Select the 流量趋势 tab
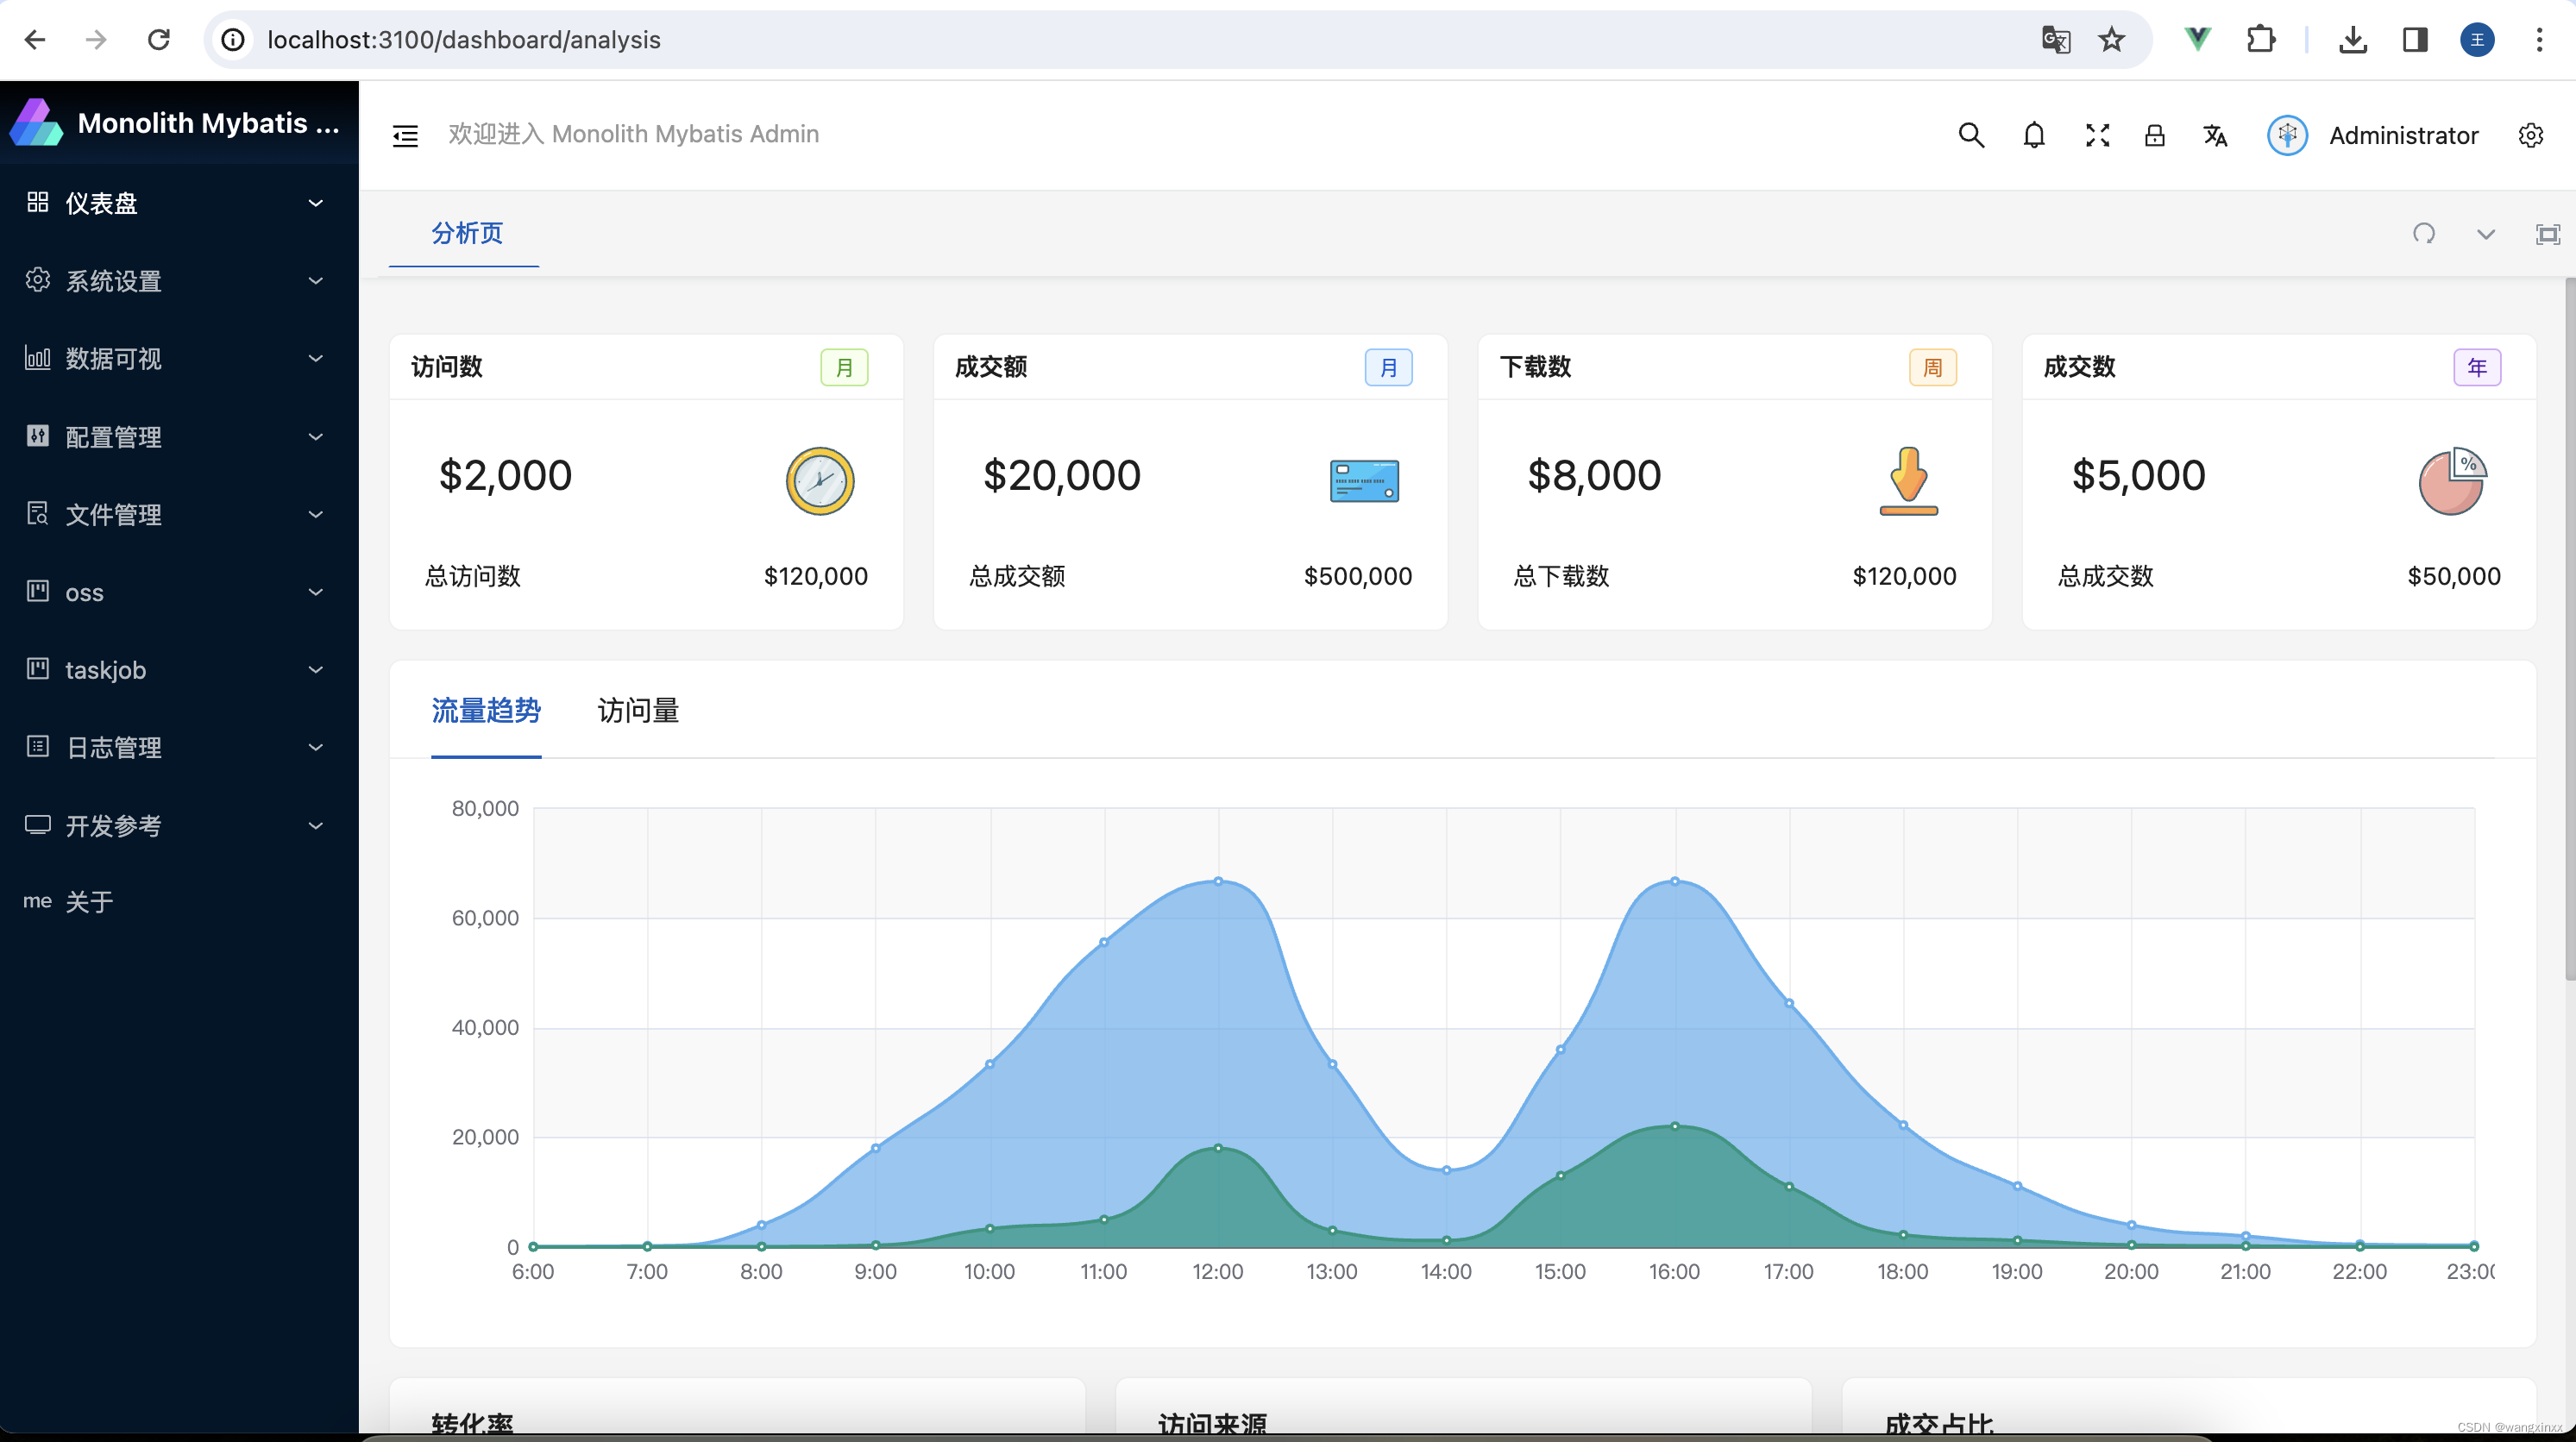The width and height of the screenshot is (2576, 1442). pos(486,710)
